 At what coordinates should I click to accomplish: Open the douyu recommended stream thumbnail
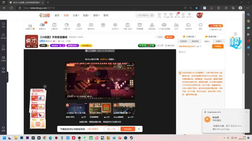124,109
